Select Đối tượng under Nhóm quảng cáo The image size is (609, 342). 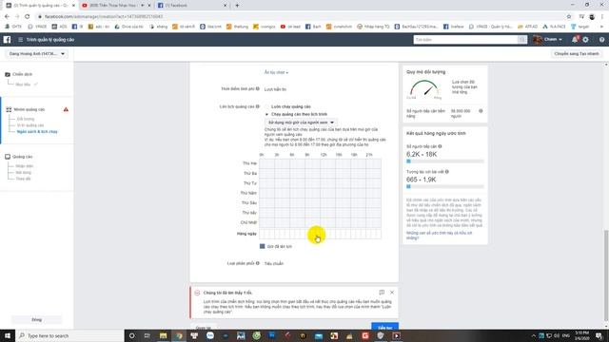pyautogui.click(x=26, y=119)
